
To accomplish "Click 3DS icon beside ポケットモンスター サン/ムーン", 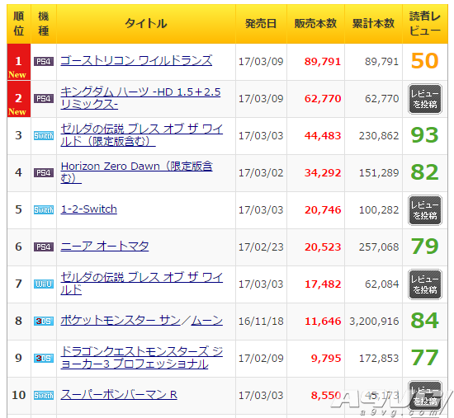I will point(44,321).
